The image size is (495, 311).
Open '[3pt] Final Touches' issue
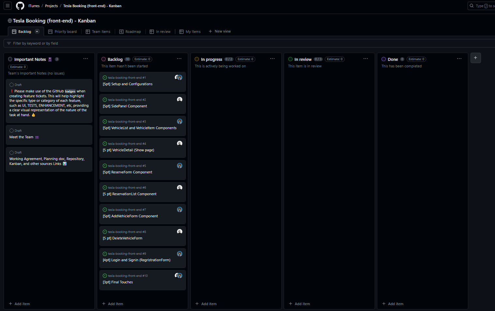coord(118,282)
